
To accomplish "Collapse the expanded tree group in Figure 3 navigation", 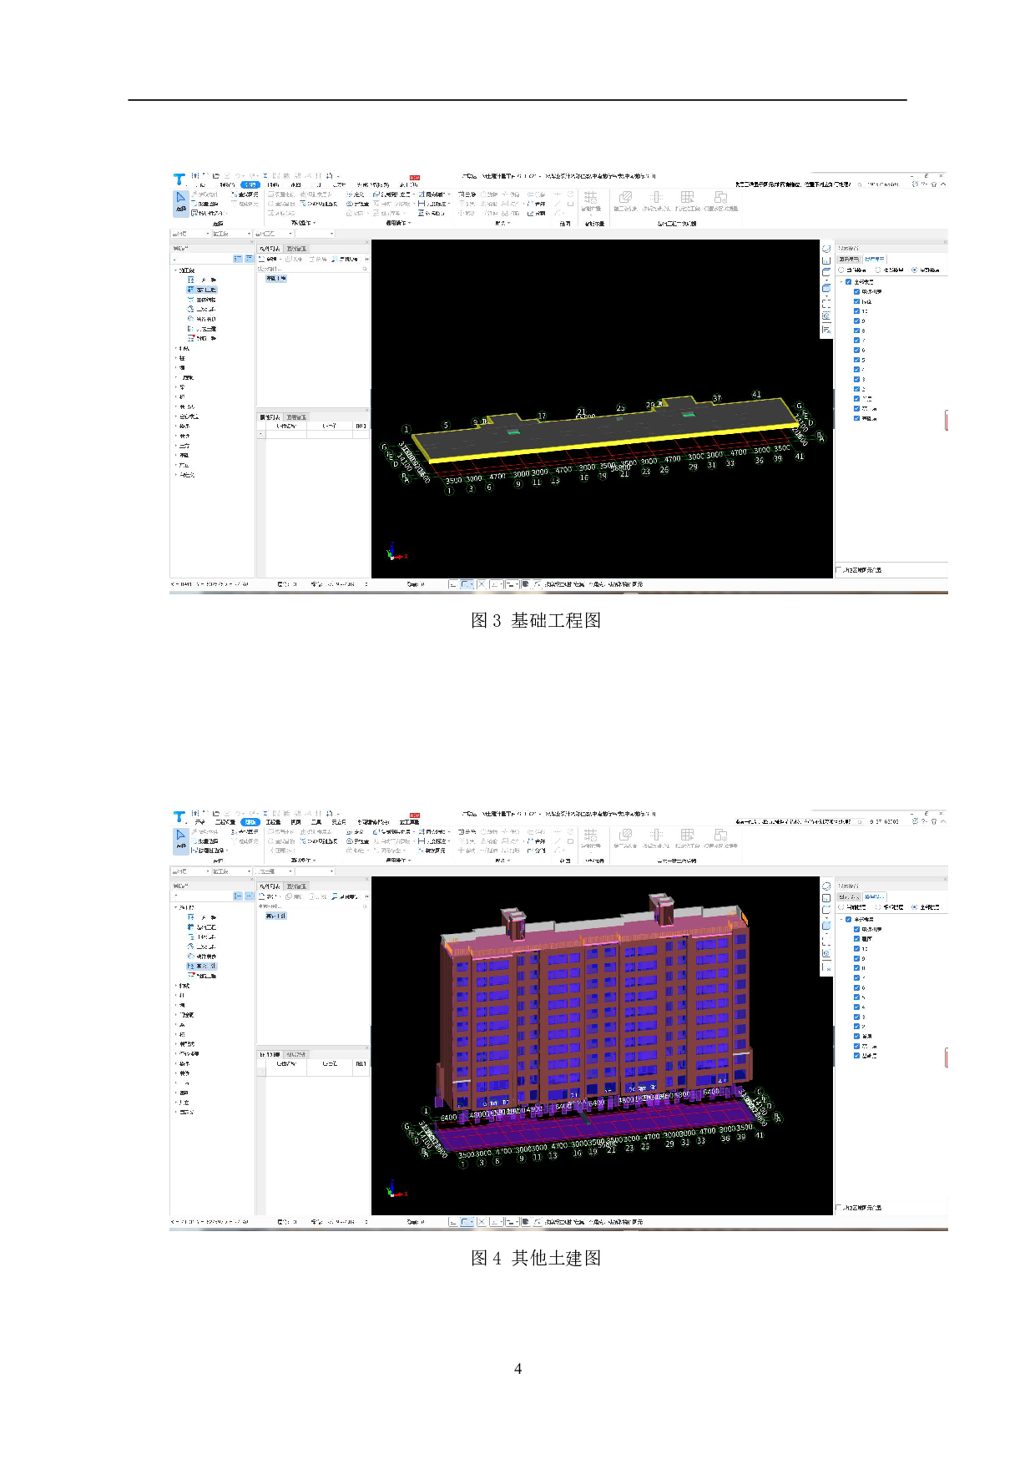I will [175, 270].
